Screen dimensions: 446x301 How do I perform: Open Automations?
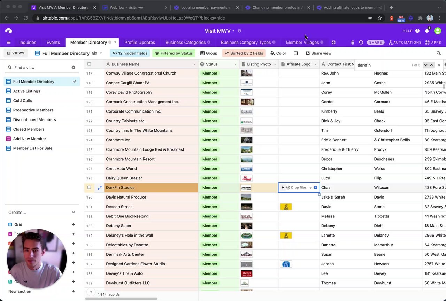click(x=405, y=43)
